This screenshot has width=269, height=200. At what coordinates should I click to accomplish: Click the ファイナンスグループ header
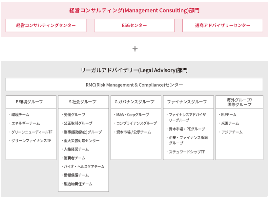188,102
